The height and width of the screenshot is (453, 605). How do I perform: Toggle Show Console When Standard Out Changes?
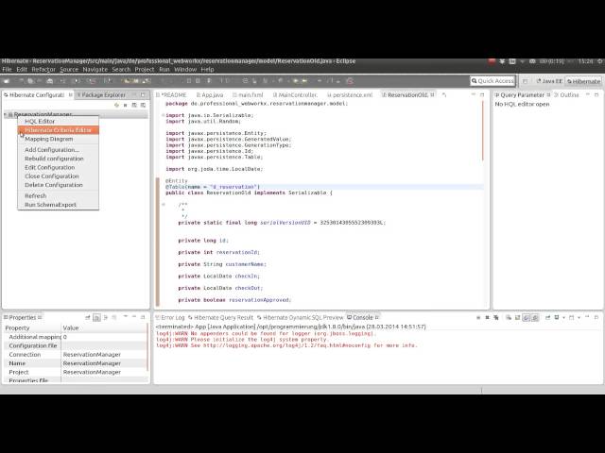tap(527, 317)
